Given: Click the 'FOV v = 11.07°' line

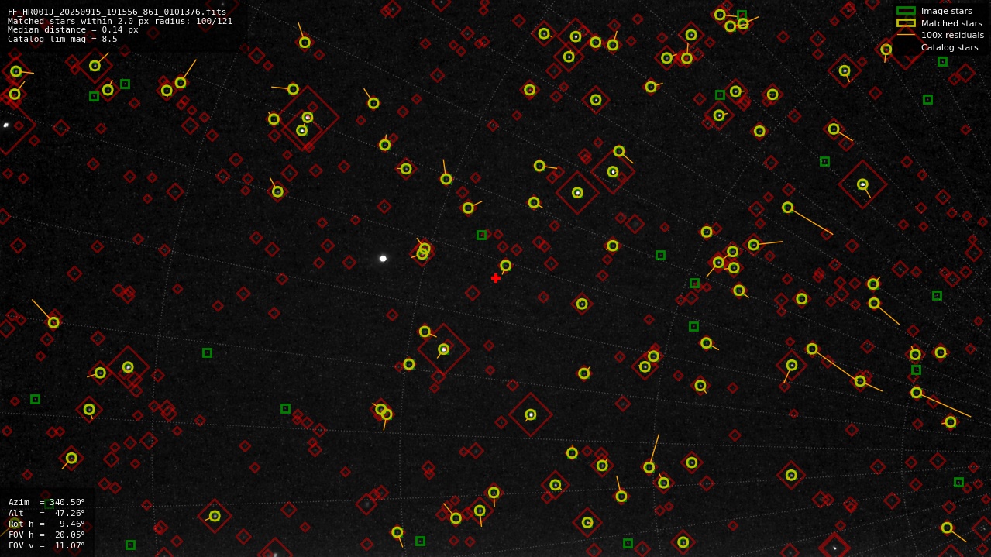Looking at the screenshot, I should [46, 545].
